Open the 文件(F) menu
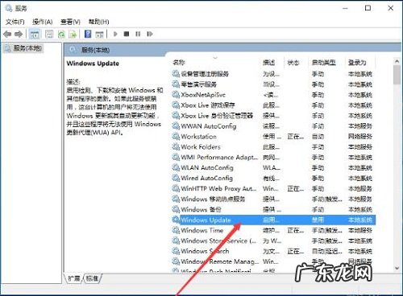Image resolution: width=403 pixels, height=296 pixels. [x=15, y=22]
